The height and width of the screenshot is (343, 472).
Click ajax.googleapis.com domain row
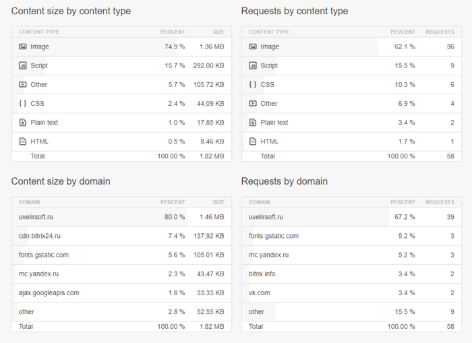(121, 292)
